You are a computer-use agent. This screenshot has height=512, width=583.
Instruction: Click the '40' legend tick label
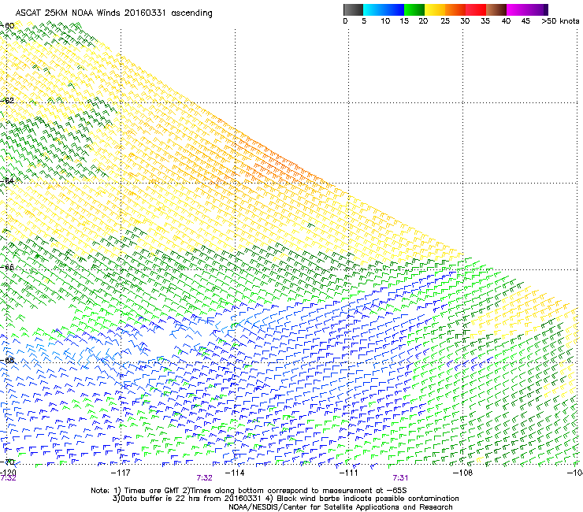[x=506, y=21]
